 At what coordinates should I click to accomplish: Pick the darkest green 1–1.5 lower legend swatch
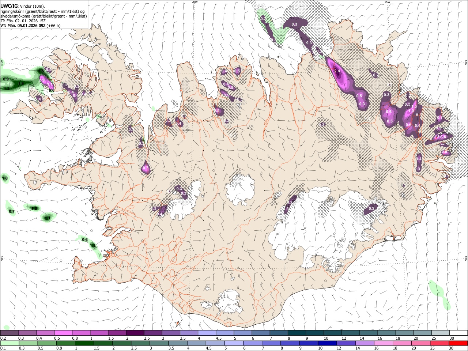point(84,343)
